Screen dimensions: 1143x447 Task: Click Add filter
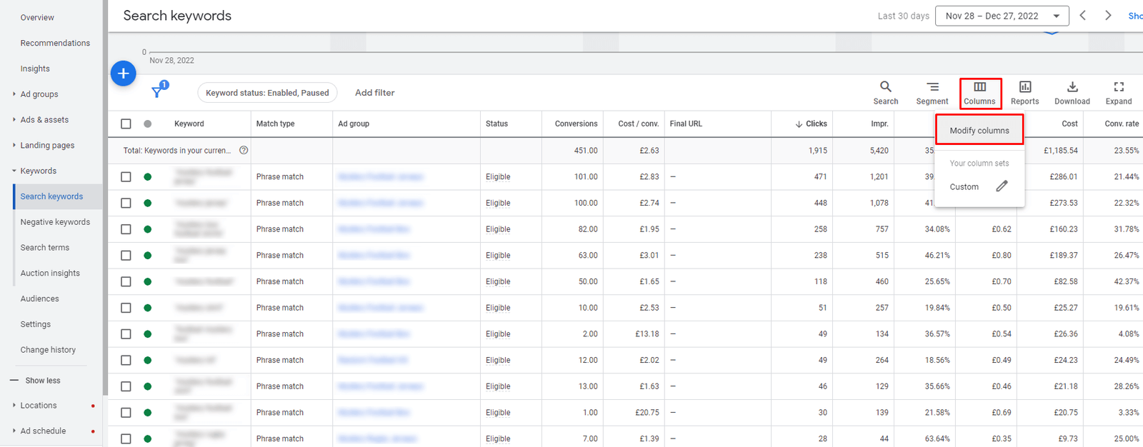pyautogui.click(x=374, y=93)
